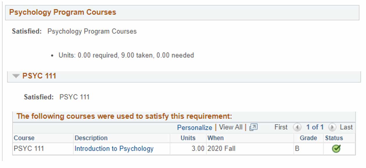Click the Units column header
Screen dimensions: 366x168
click(x=188, y=138)
